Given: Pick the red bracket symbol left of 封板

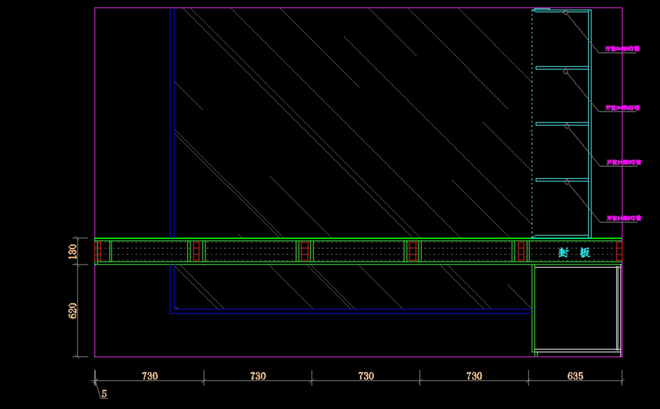Looking at the screenshot, I should click(521, 251).
